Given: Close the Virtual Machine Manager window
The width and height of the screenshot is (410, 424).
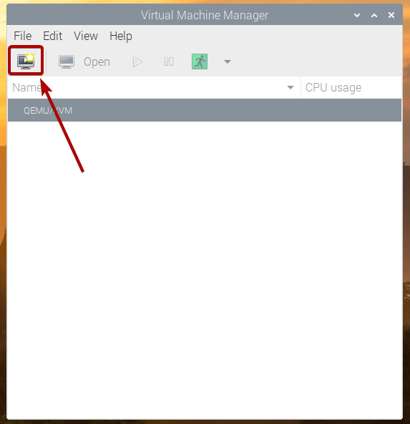Looking at the screenshot, I should 391,15.
